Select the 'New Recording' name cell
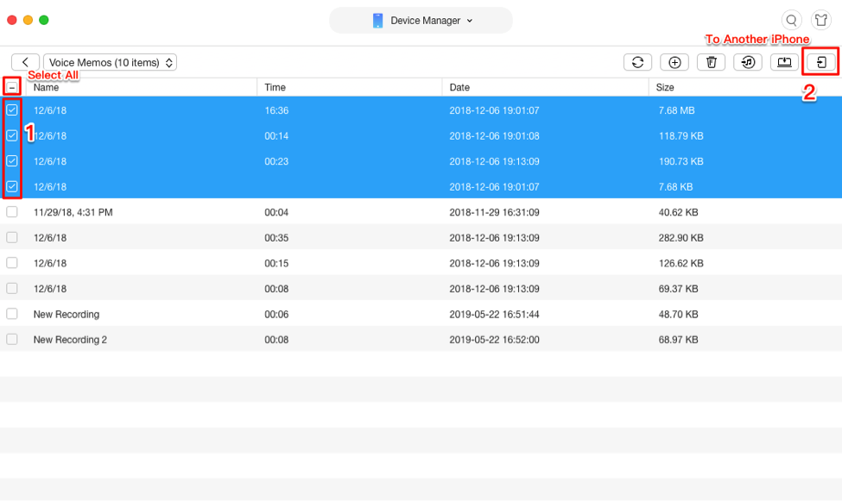 tap(66, 315)
